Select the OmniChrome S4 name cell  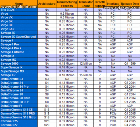(19, 90)
